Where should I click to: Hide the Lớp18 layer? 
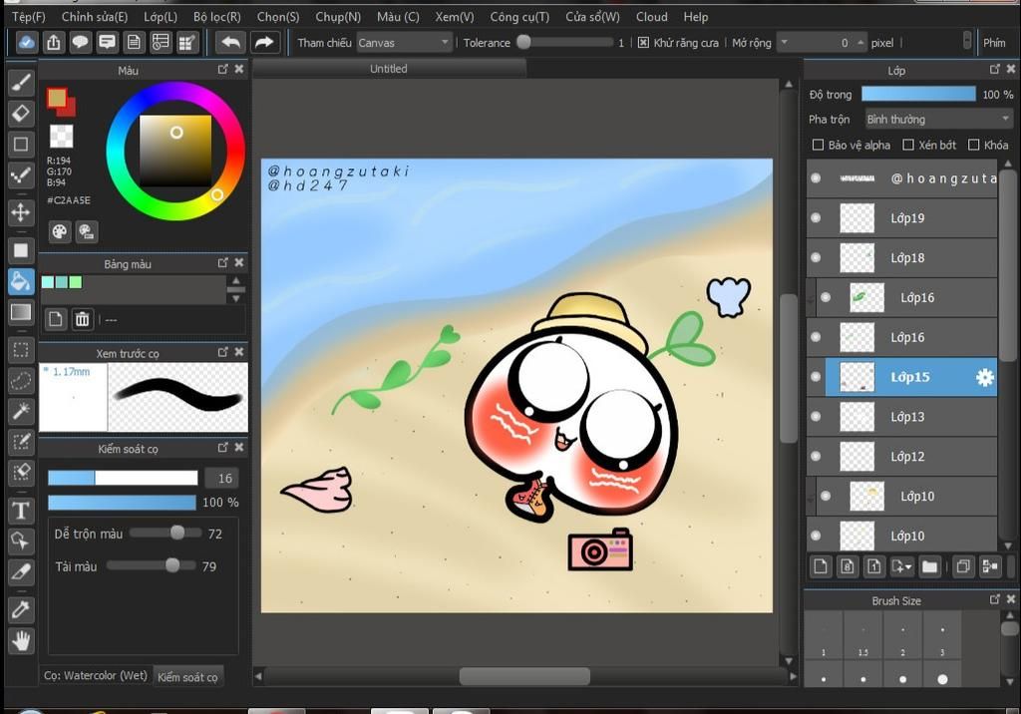816,258
